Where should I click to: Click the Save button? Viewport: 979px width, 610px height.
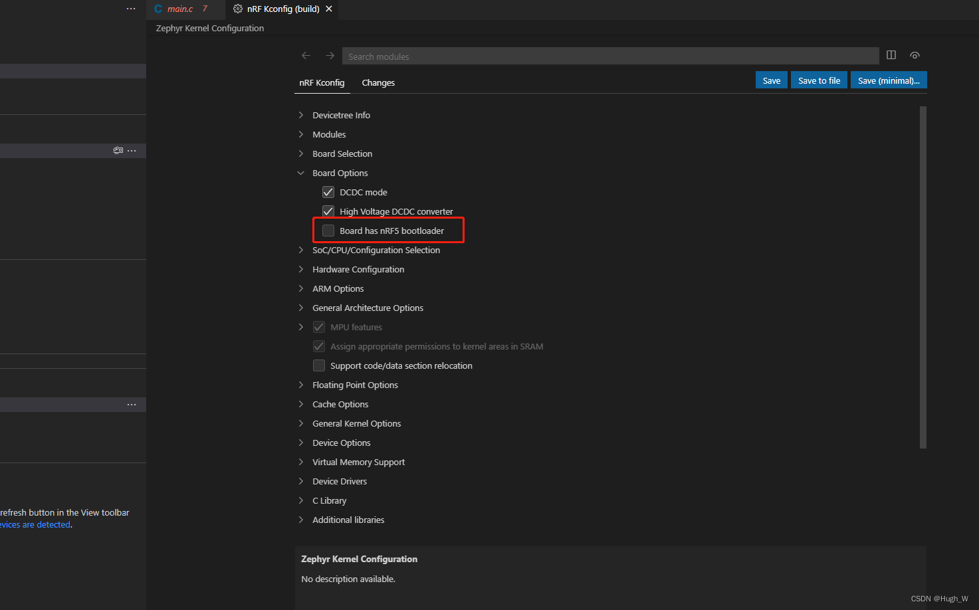pyautogui.click(x=772, y=80)
